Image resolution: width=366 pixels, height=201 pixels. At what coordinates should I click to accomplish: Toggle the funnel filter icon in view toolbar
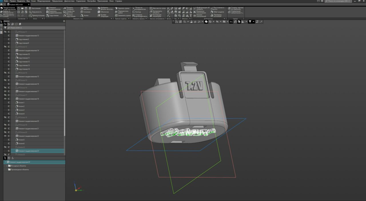250,22
